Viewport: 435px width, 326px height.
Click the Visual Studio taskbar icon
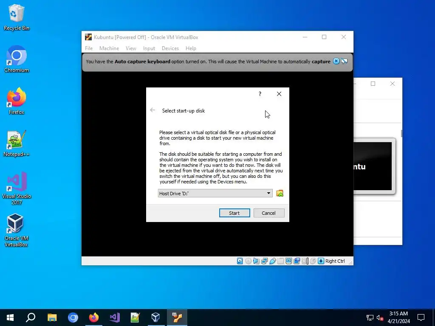click(115, 318)
